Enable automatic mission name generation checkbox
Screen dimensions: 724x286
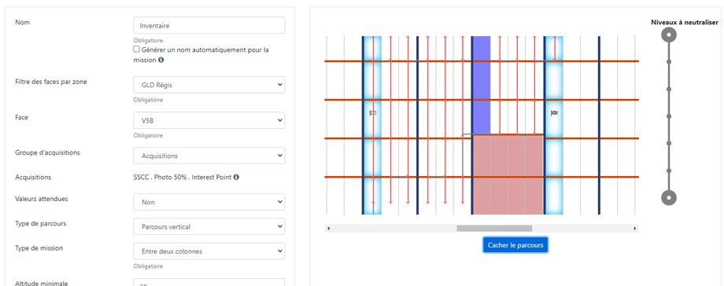pyautogui.click(x=136, y=49)
